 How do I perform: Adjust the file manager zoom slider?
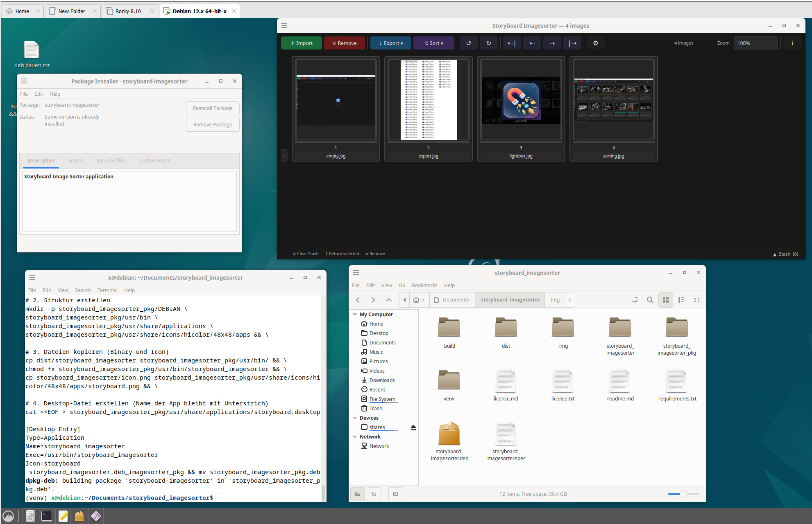coord(683,494)
